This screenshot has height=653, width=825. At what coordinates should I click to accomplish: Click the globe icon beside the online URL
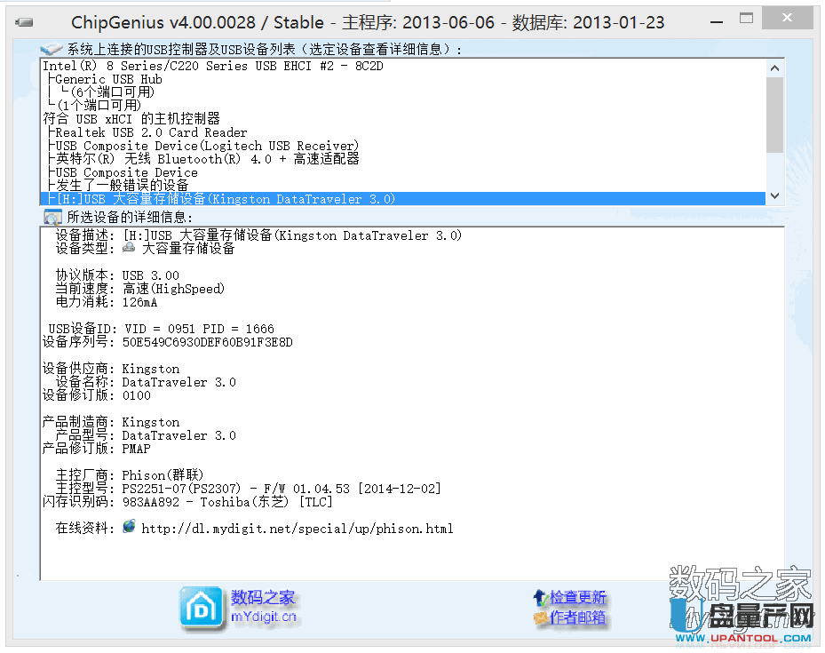click(x=129, y=527)
